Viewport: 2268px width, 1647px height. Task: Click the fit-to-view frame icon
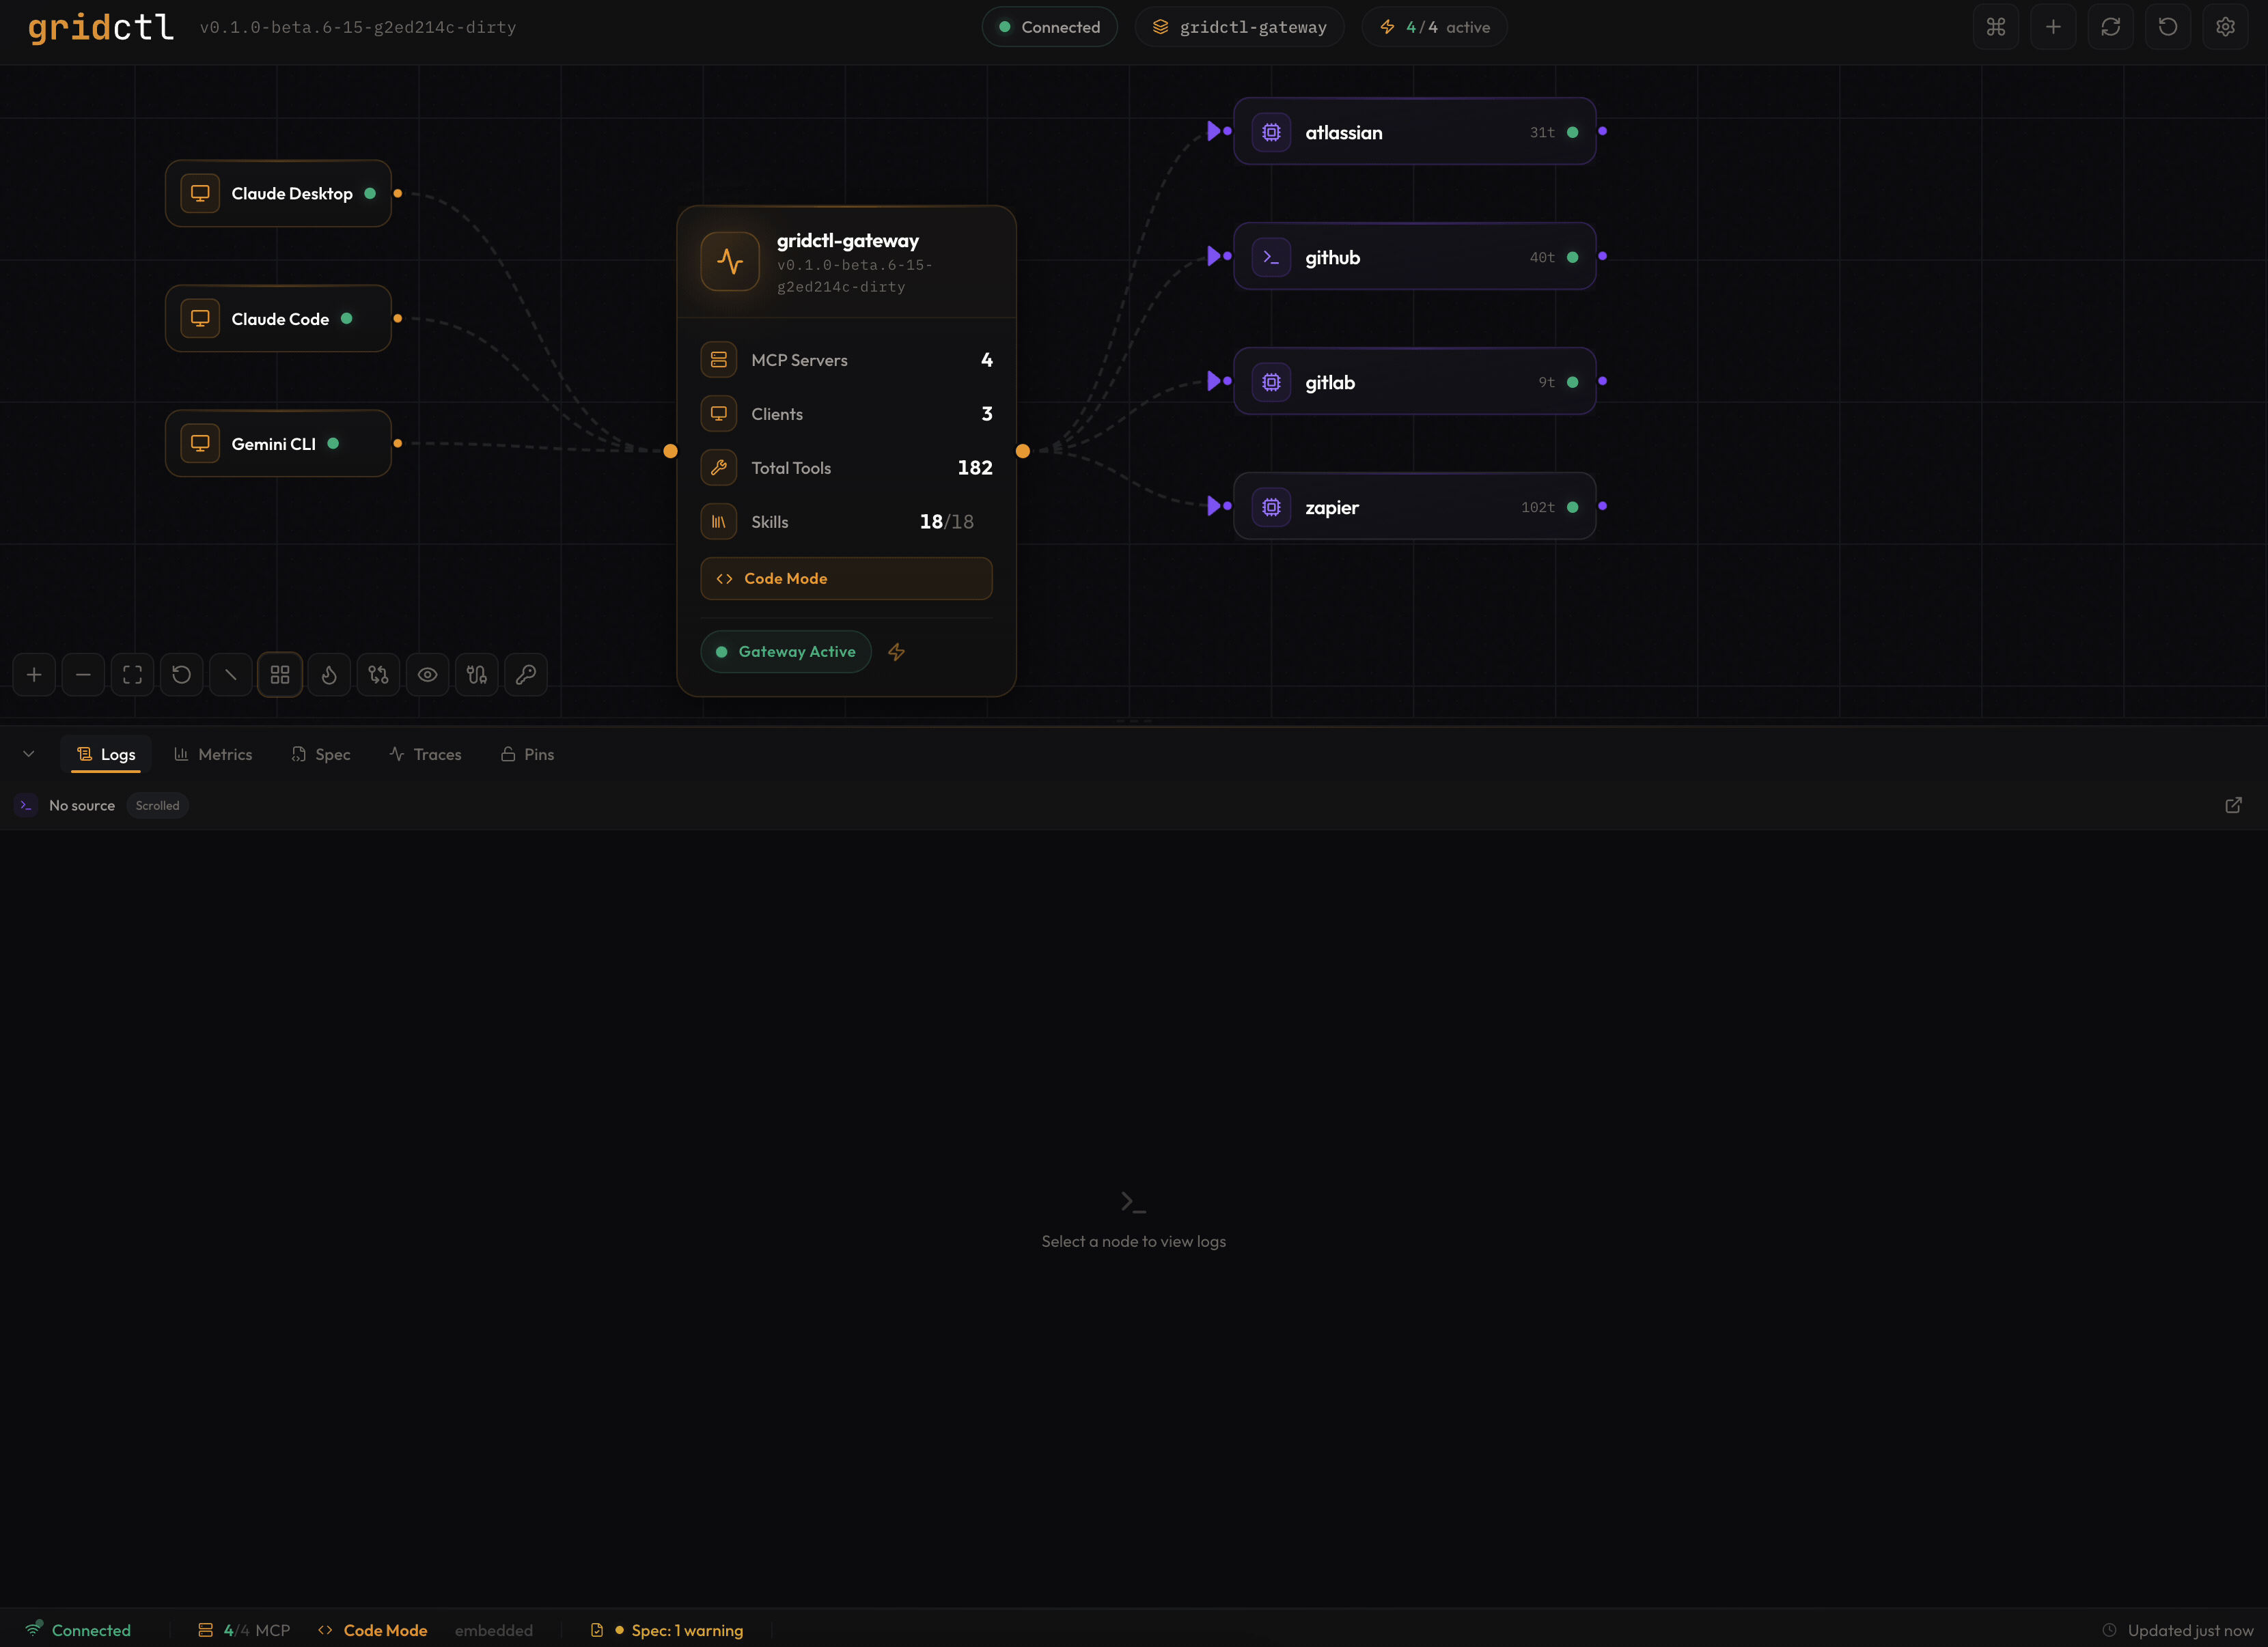(x=132, y=675)
